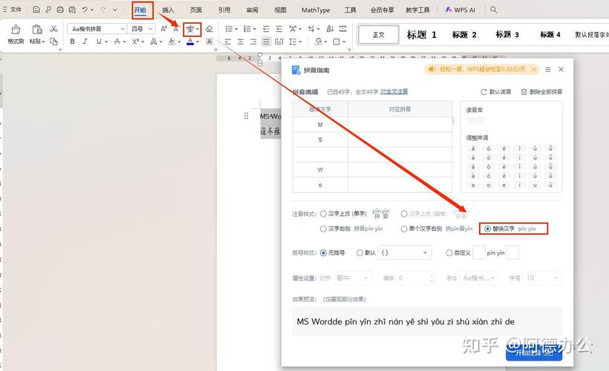Dismiss the orange WPS promo banner
The image size is (609, 371).
click(x=534, y=69)
